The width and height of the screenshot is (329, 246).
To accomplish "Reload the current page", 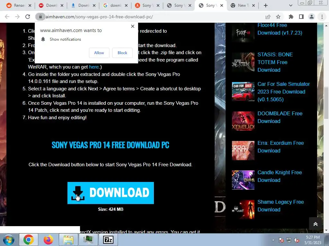I will 28,17.
